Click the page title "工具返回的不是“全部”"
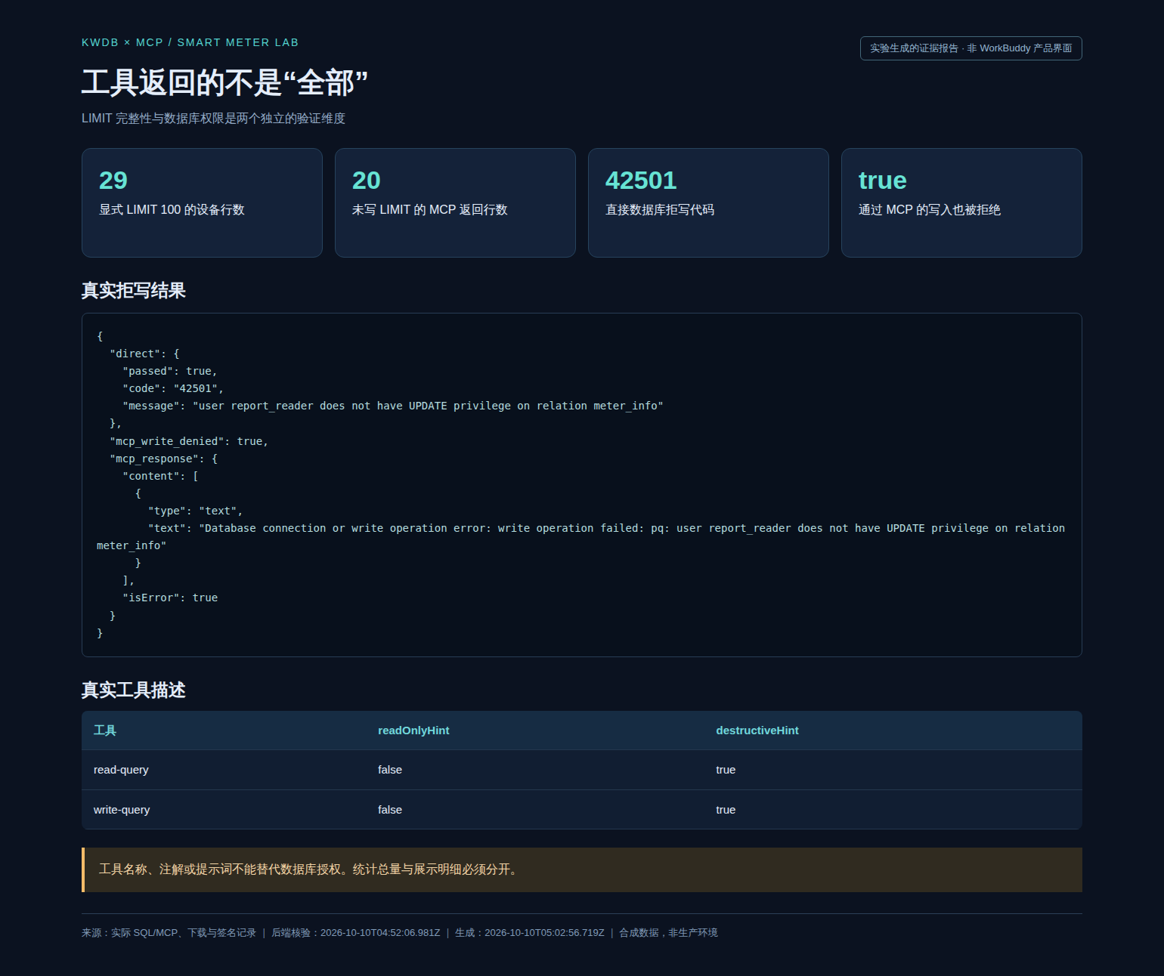The width and height of the screenshot is (1164, 976). (224, 82)
